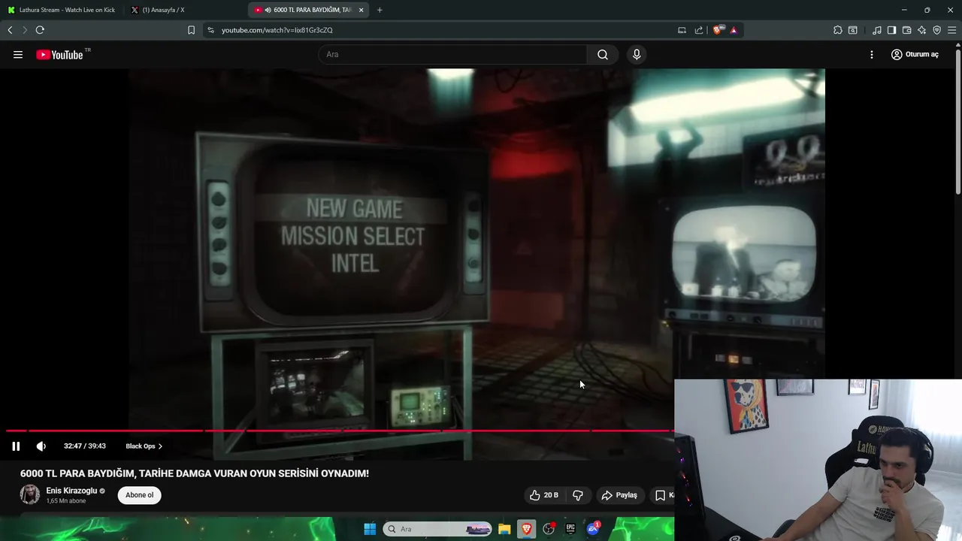Open a new browser tab

[x=380, y=10]
